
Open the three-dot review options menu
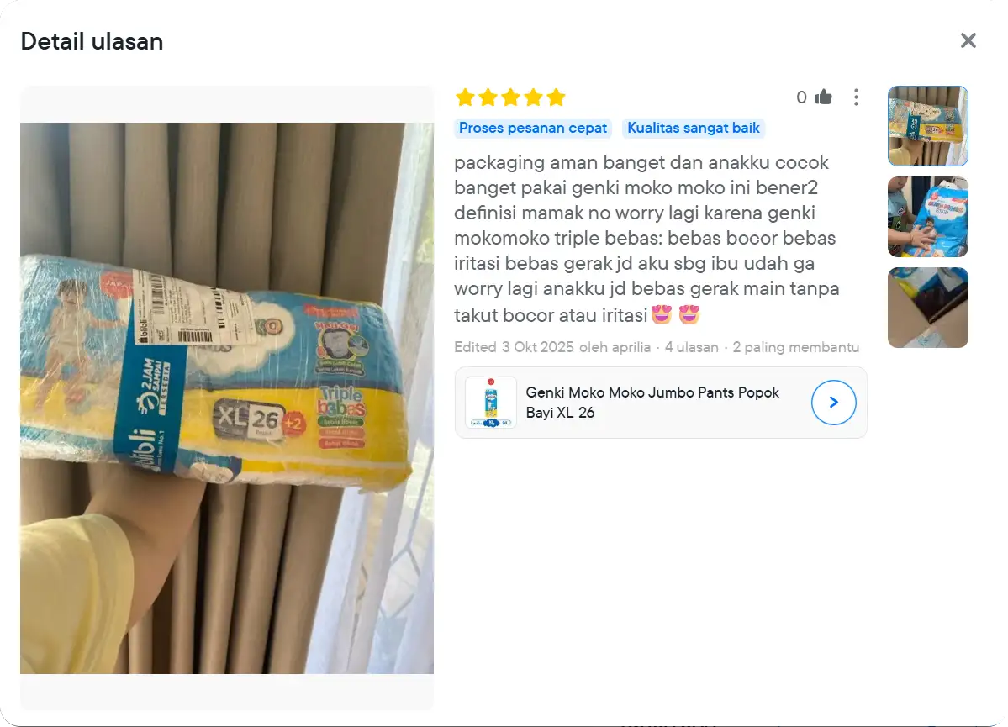pos(856,97)
